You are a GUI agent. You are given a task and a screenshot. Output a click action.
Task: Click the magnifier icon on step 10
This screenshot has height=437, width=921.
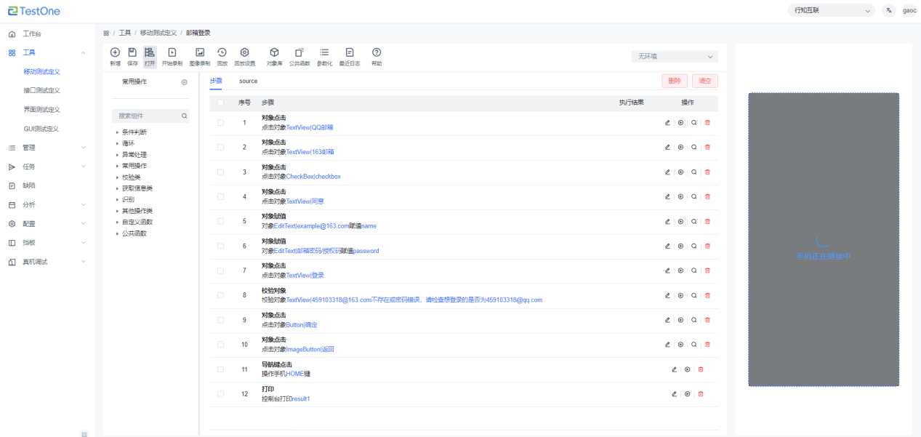coord(694,344)
